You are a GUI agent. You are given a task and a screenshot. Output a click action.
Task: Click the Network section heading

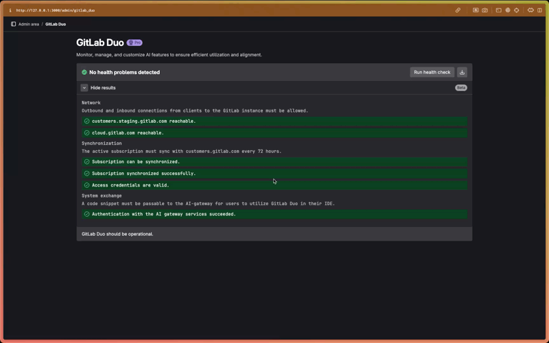(x=91, y=102)
